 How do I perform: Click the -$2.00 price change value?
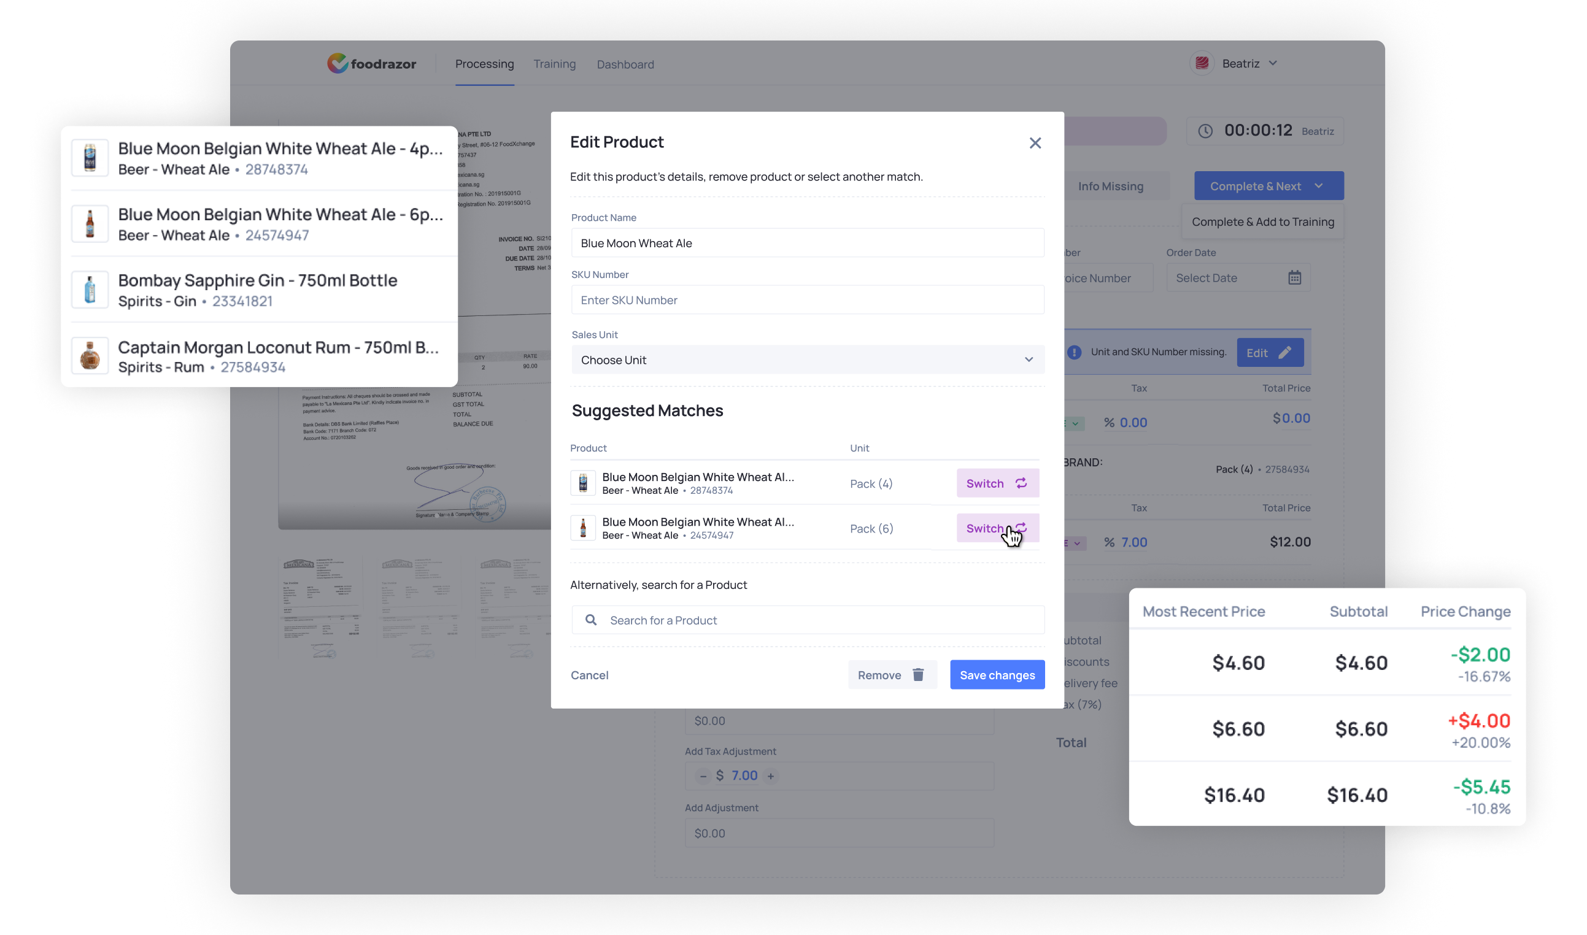1479,654
